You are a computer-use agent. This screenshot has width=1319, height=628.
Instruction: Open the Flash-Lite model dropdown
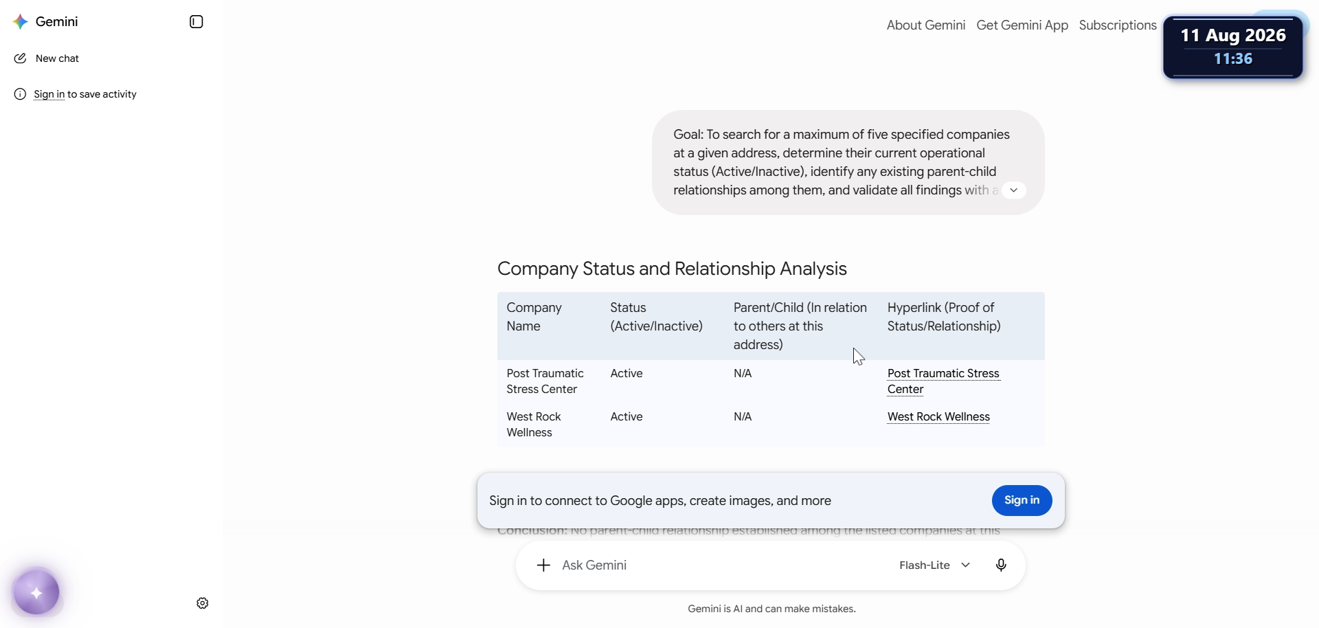pos(935,565)
